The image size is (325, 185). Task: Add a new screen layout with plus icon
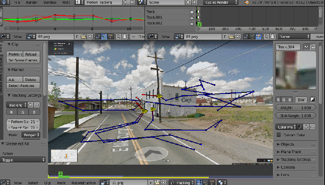point(126,2)
